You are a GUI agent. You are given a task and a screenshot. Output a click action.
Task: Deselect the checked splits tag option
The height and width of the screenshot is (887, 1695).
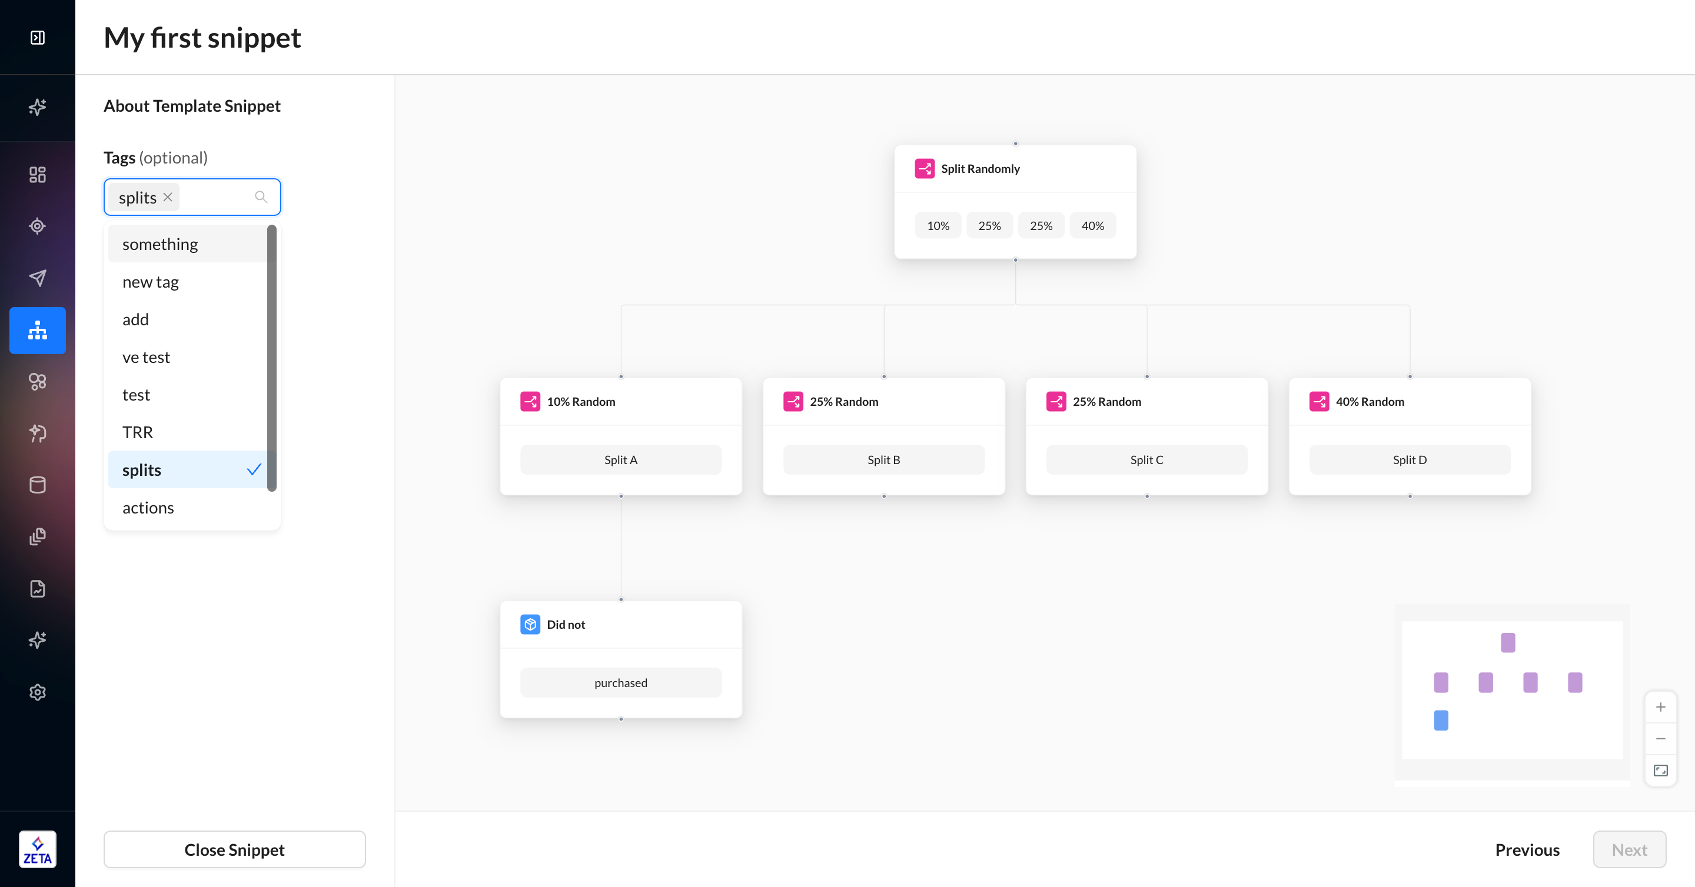[x=188, y=469]
